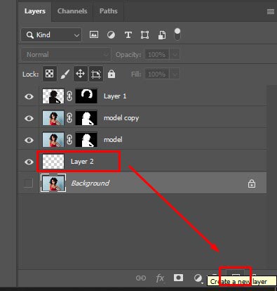Lock position move-arrows icon
The width and height of the screenshot is (277, 291).
pyautogui.click(x=80, y=74)
